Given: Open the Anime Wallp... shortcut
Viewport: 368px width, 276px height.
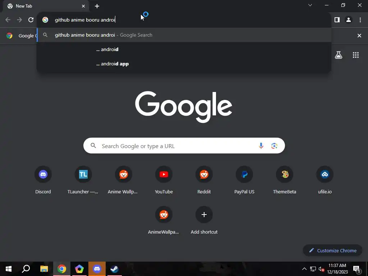Looking at the screenshot, I should click(124, 180).
